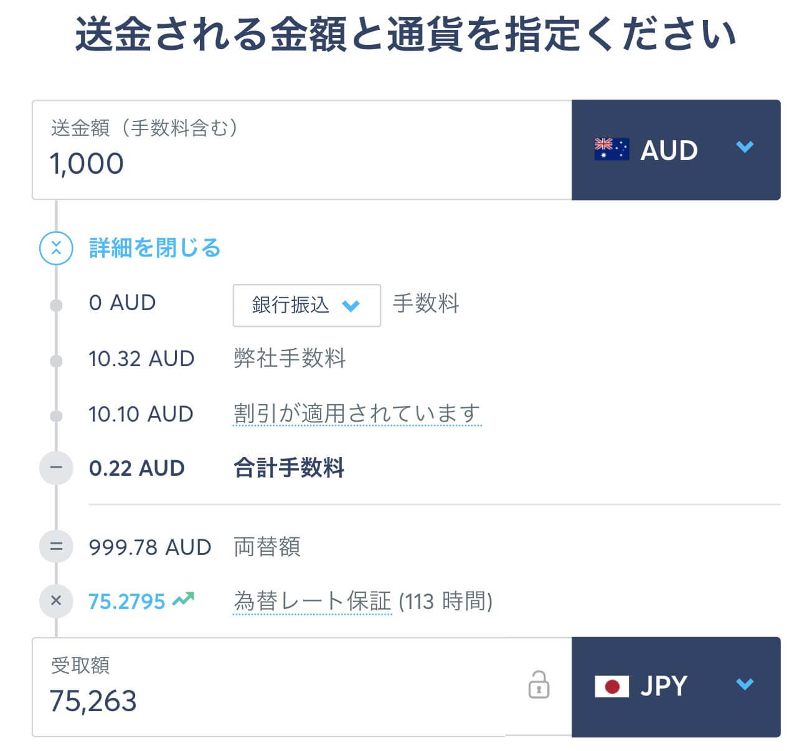Click the 為替レート保証 link
This screenshot has height=751, width=807.
313,601
